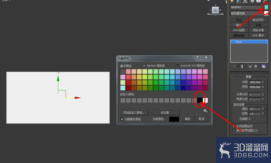Click the Make Unique icon under stack
This screenshot has width=271, height=163.
pos(250,66)
